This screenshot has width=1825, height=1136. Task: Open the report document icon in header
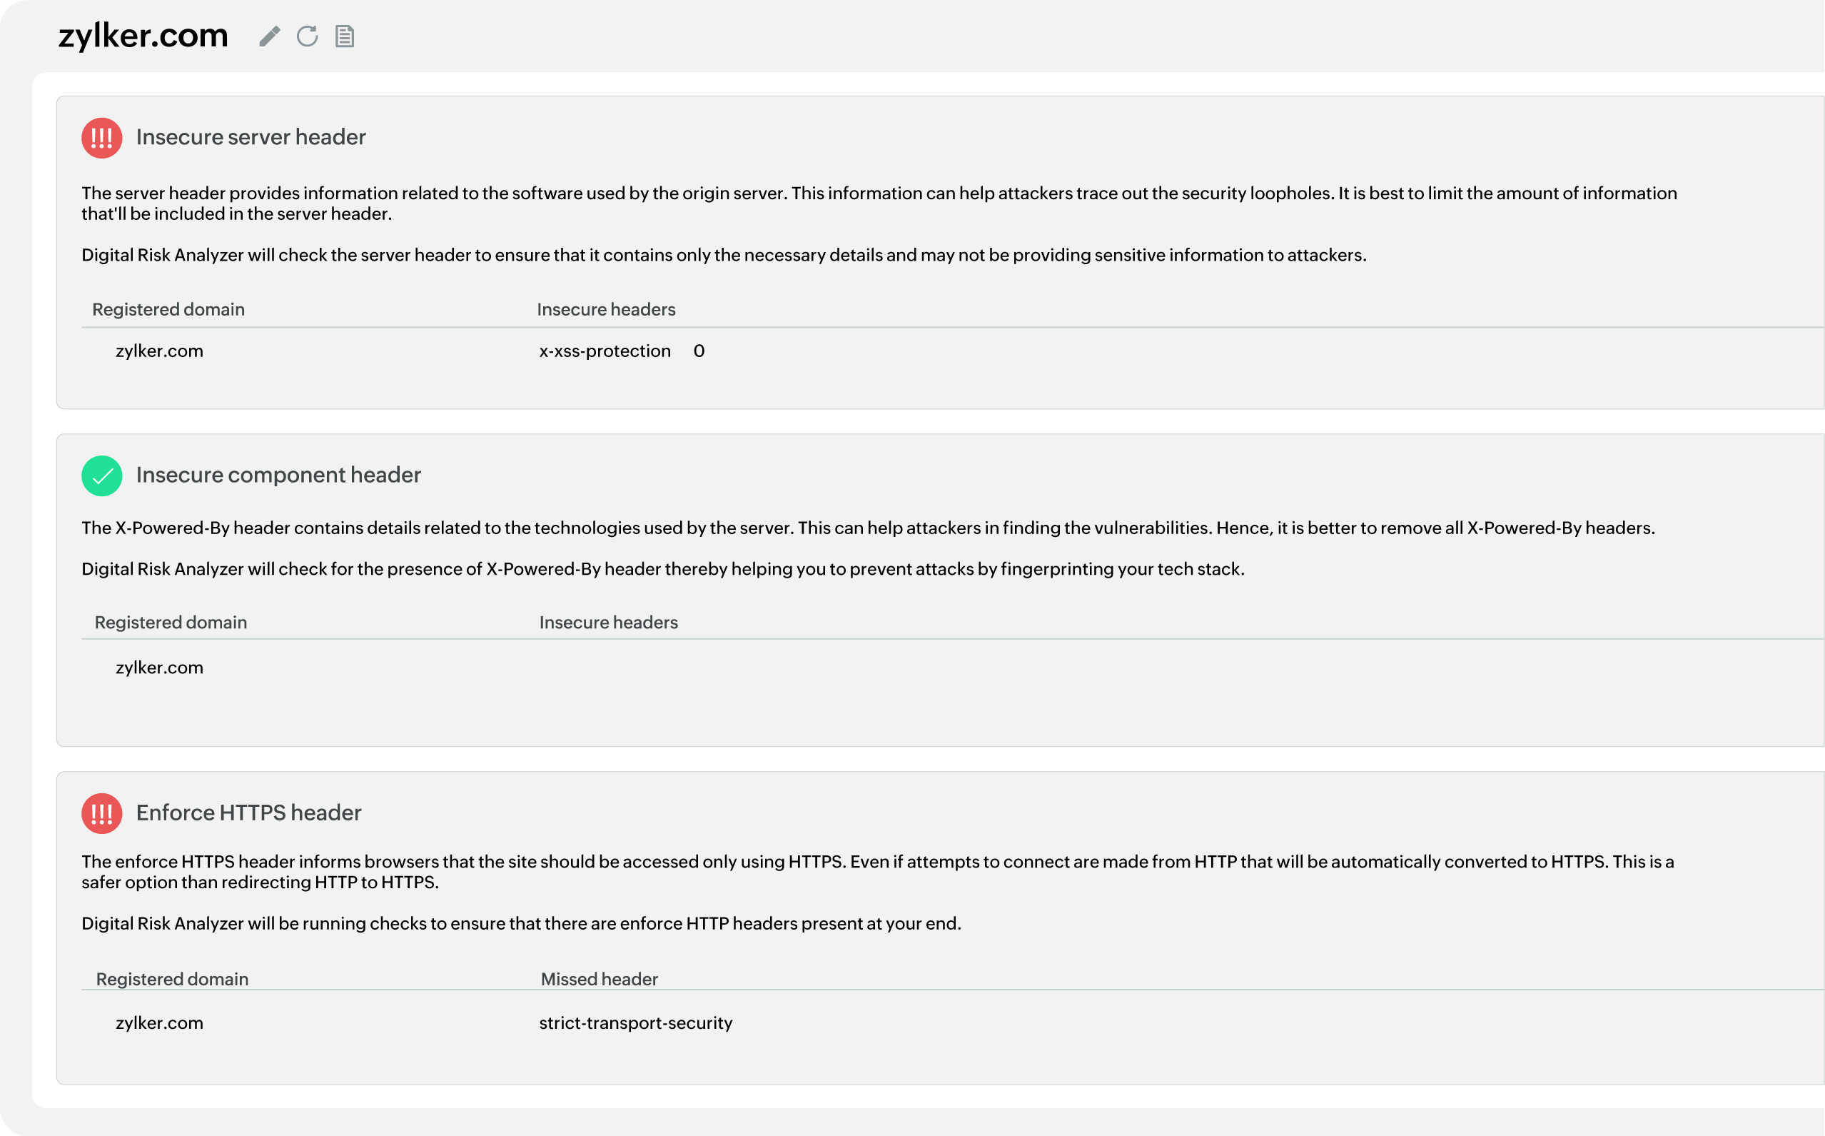[345, 36]
